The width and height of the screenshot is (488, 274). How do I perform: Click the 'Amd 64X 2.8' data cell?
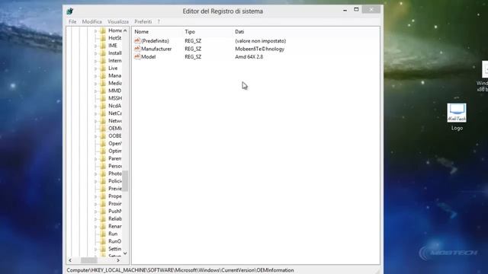click(249, 57)
